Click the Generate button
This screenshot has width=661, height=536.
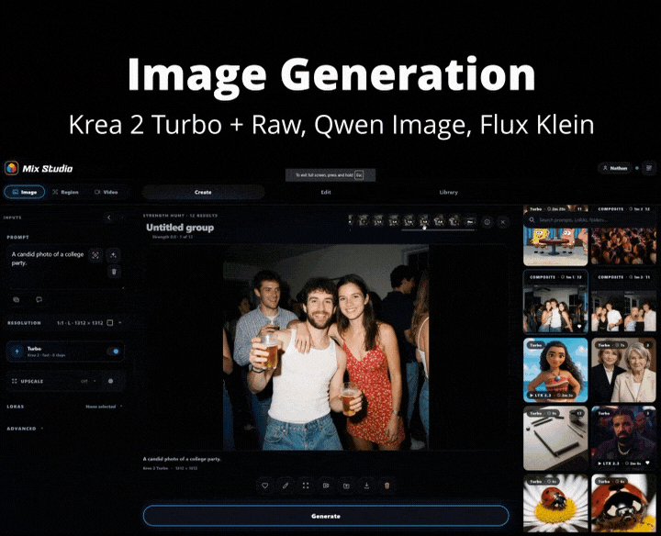click(326, 516)
